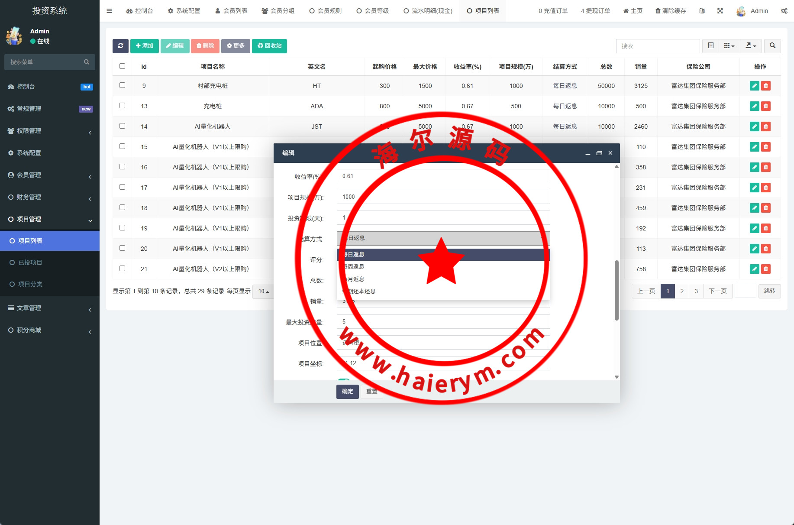The height and width of the screenshot is (525, 794).
Task: Click the hamburger menu toggle icon
Action: tap(109, 11)
